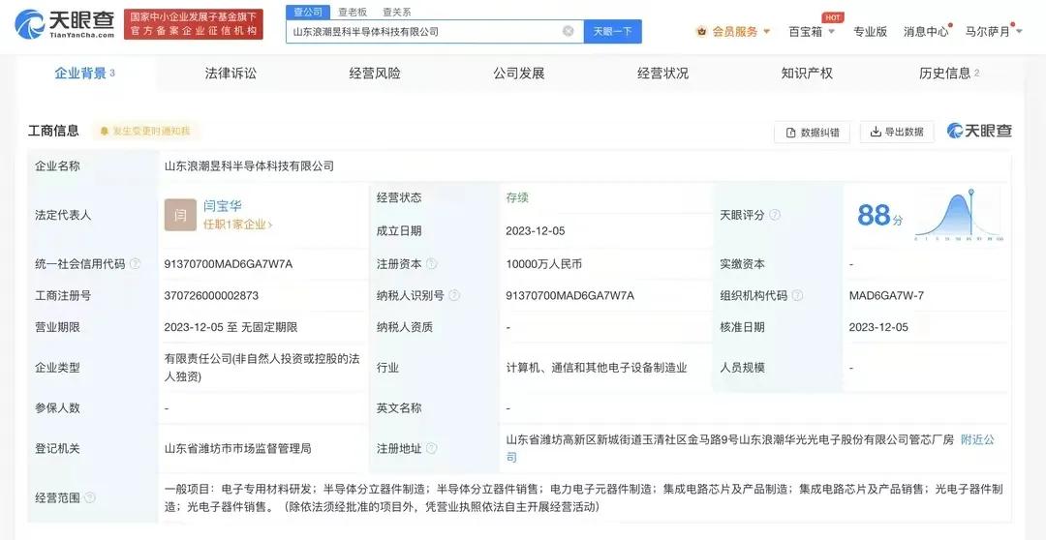The width and height of the screenshot is (1046, 540).
Task: Open legal representative 闫宝华 profile link
Action: tap(222, 207)
